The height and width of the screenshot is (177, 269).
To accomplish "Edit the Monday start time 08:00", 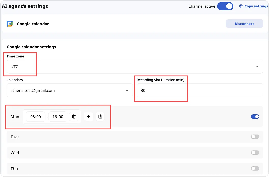I will (36, 117).
